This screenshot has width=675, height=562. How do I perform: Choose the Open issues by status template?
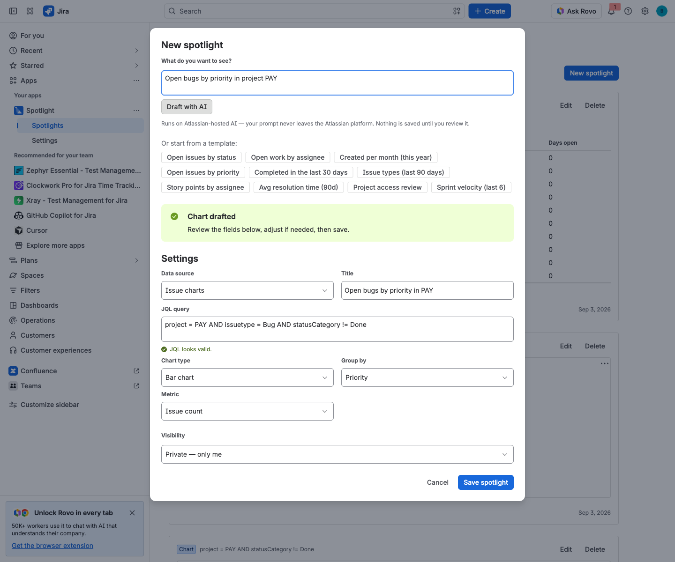click(x=202, y=157)
